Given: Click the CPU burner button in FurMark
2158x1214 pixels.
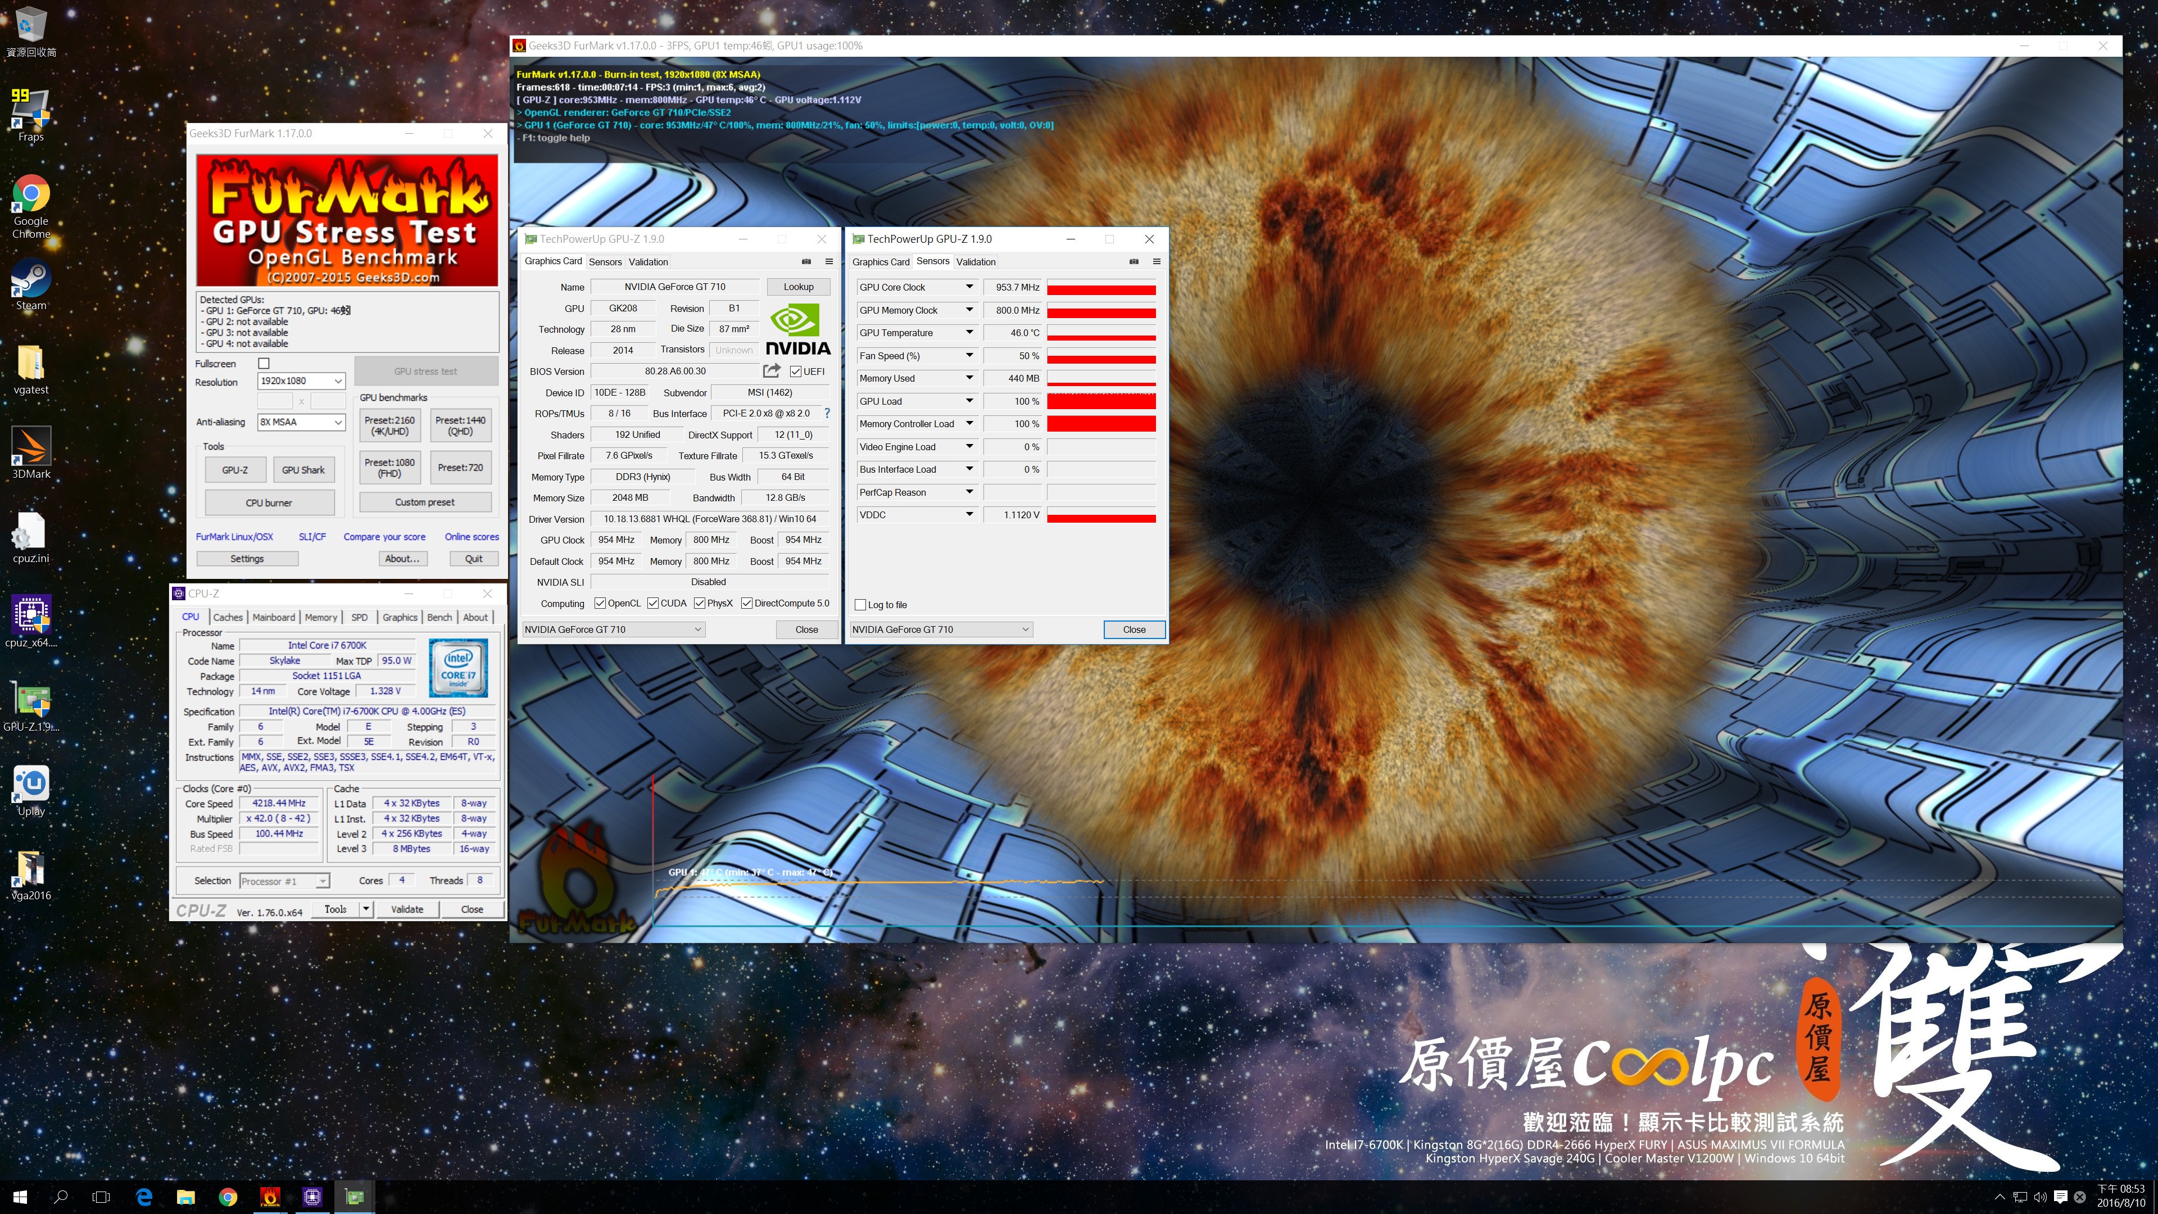Looking at the screenshot, I should 269,502.
